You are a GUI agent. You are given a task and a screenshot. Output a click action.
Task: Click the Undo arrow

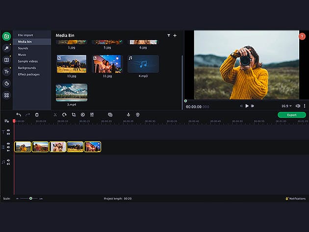pos(19,115)
